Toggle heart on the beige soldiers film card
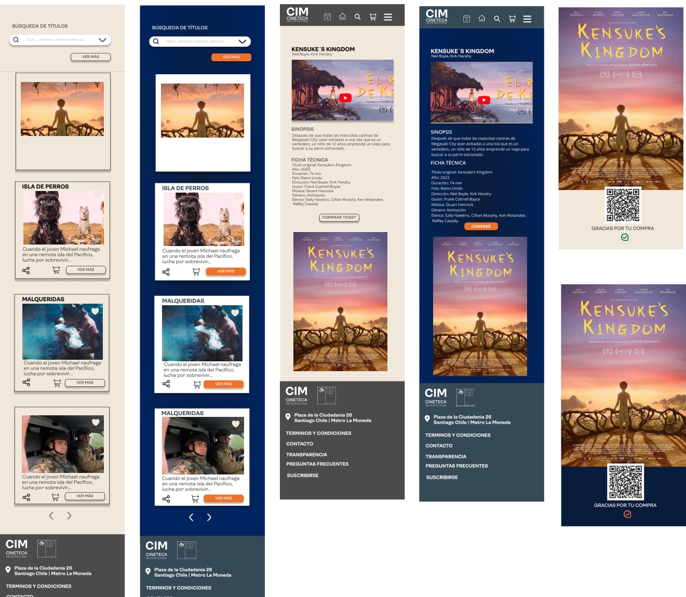This screenshot has width=686, height=597. coord(96,422)
